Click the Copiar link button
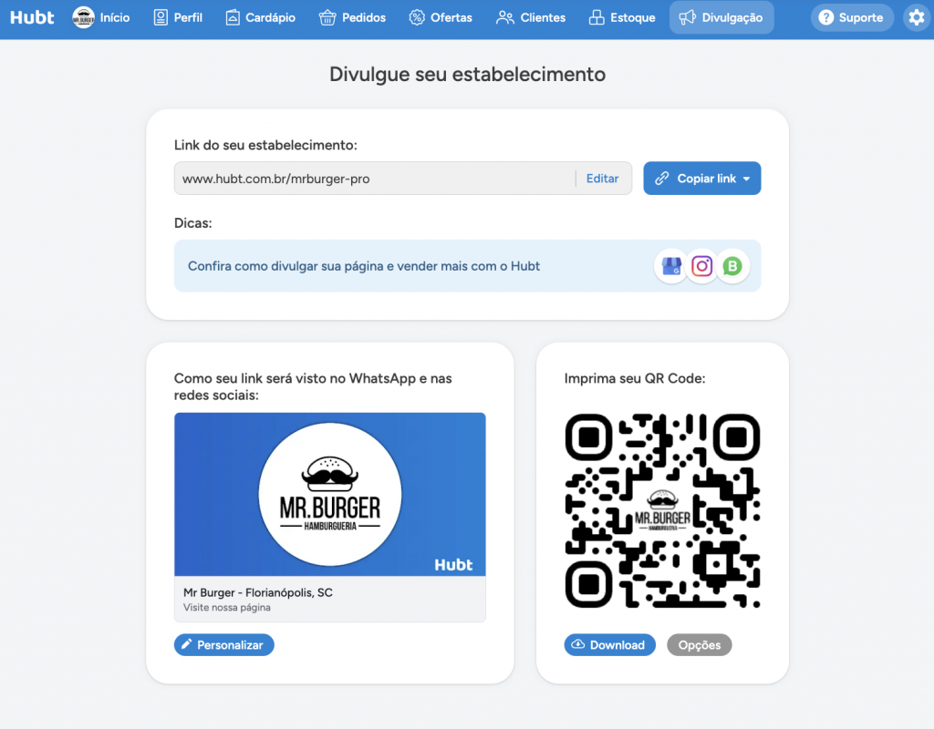Screen dimensions: 934x729 [701, 178]
